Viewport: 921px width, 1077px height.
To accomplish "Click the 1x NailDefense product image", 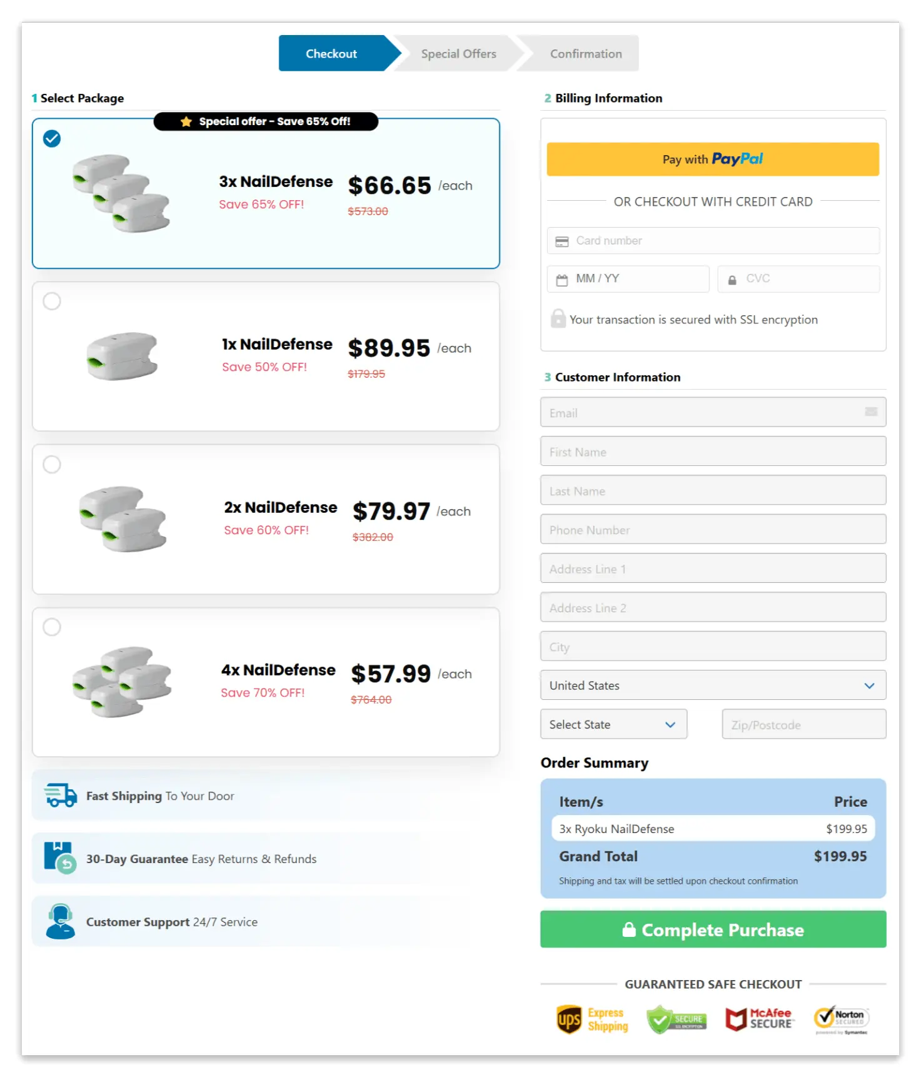I will (x=122, y=356).
